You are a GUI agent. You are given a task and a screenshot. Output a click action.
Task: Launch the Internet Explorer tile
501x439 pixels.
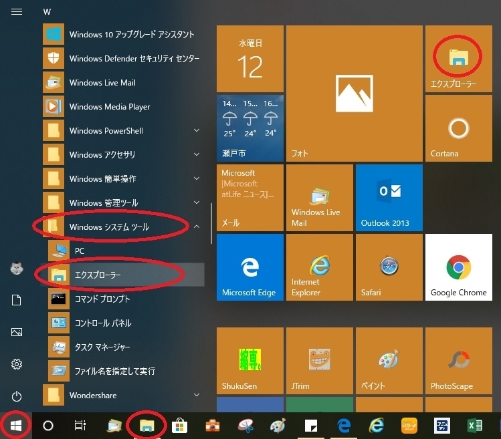click(x=320, y=267)
